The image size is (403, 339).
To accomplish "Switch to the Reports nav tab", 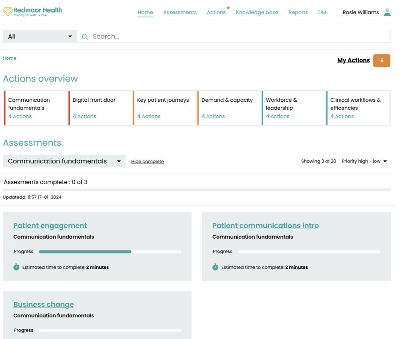I will point(298,13).
